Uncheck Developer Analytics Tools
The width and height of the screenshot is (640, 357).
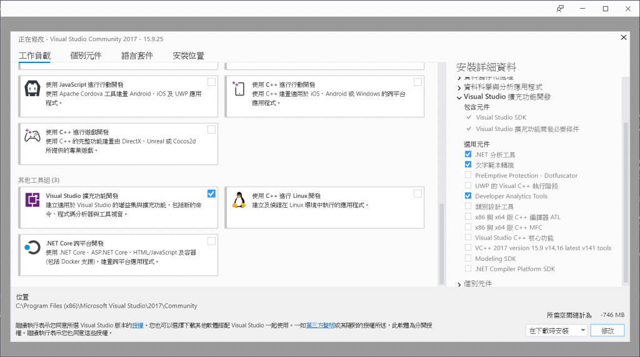tap(467, 196)
